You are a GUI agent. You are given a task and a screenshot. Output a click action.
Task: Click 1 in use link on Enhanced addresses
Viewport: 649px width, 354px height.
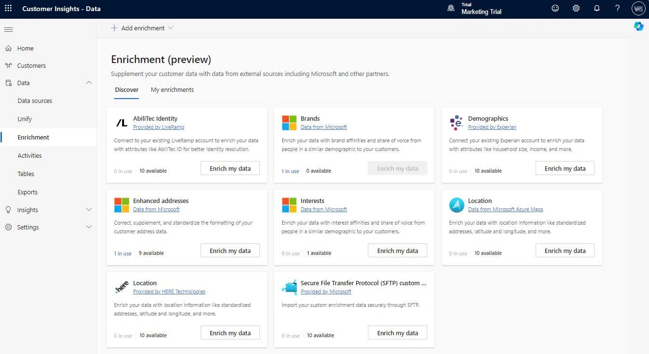(123, 253)
